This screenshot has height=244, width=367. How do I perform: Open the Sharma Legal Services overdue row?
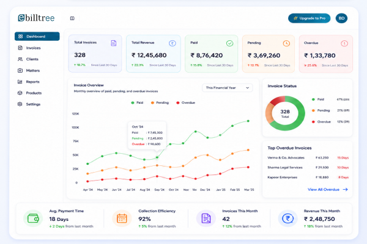coord(308,168)
